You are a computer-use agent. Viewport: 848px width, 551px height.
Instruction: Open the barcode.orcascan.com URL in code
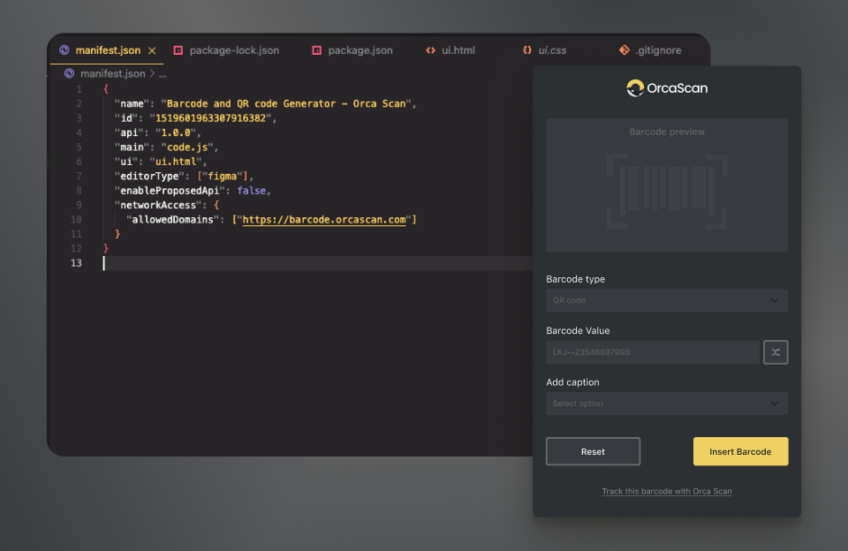click(324, 220)
